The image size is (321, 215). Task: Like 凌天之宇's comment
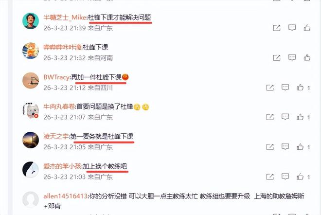point(300,147)
